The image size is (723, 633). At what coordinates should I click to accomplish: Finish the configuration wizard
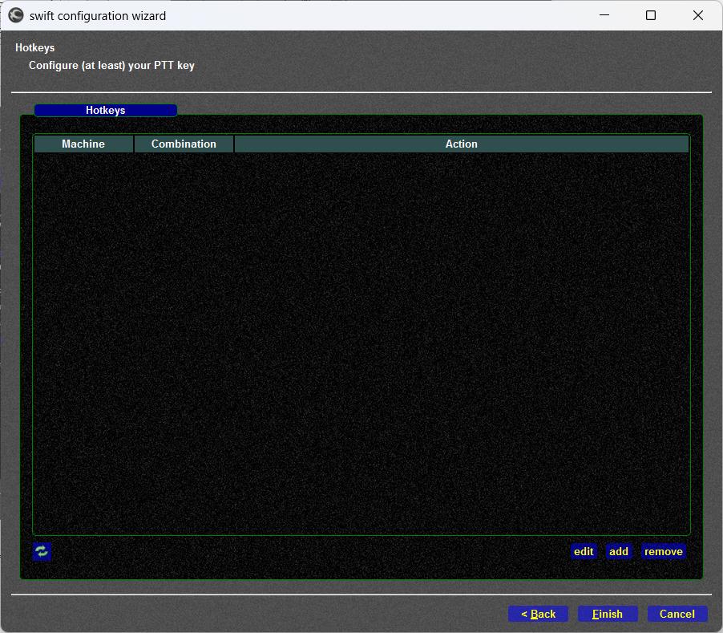click(x=608, y=614)
